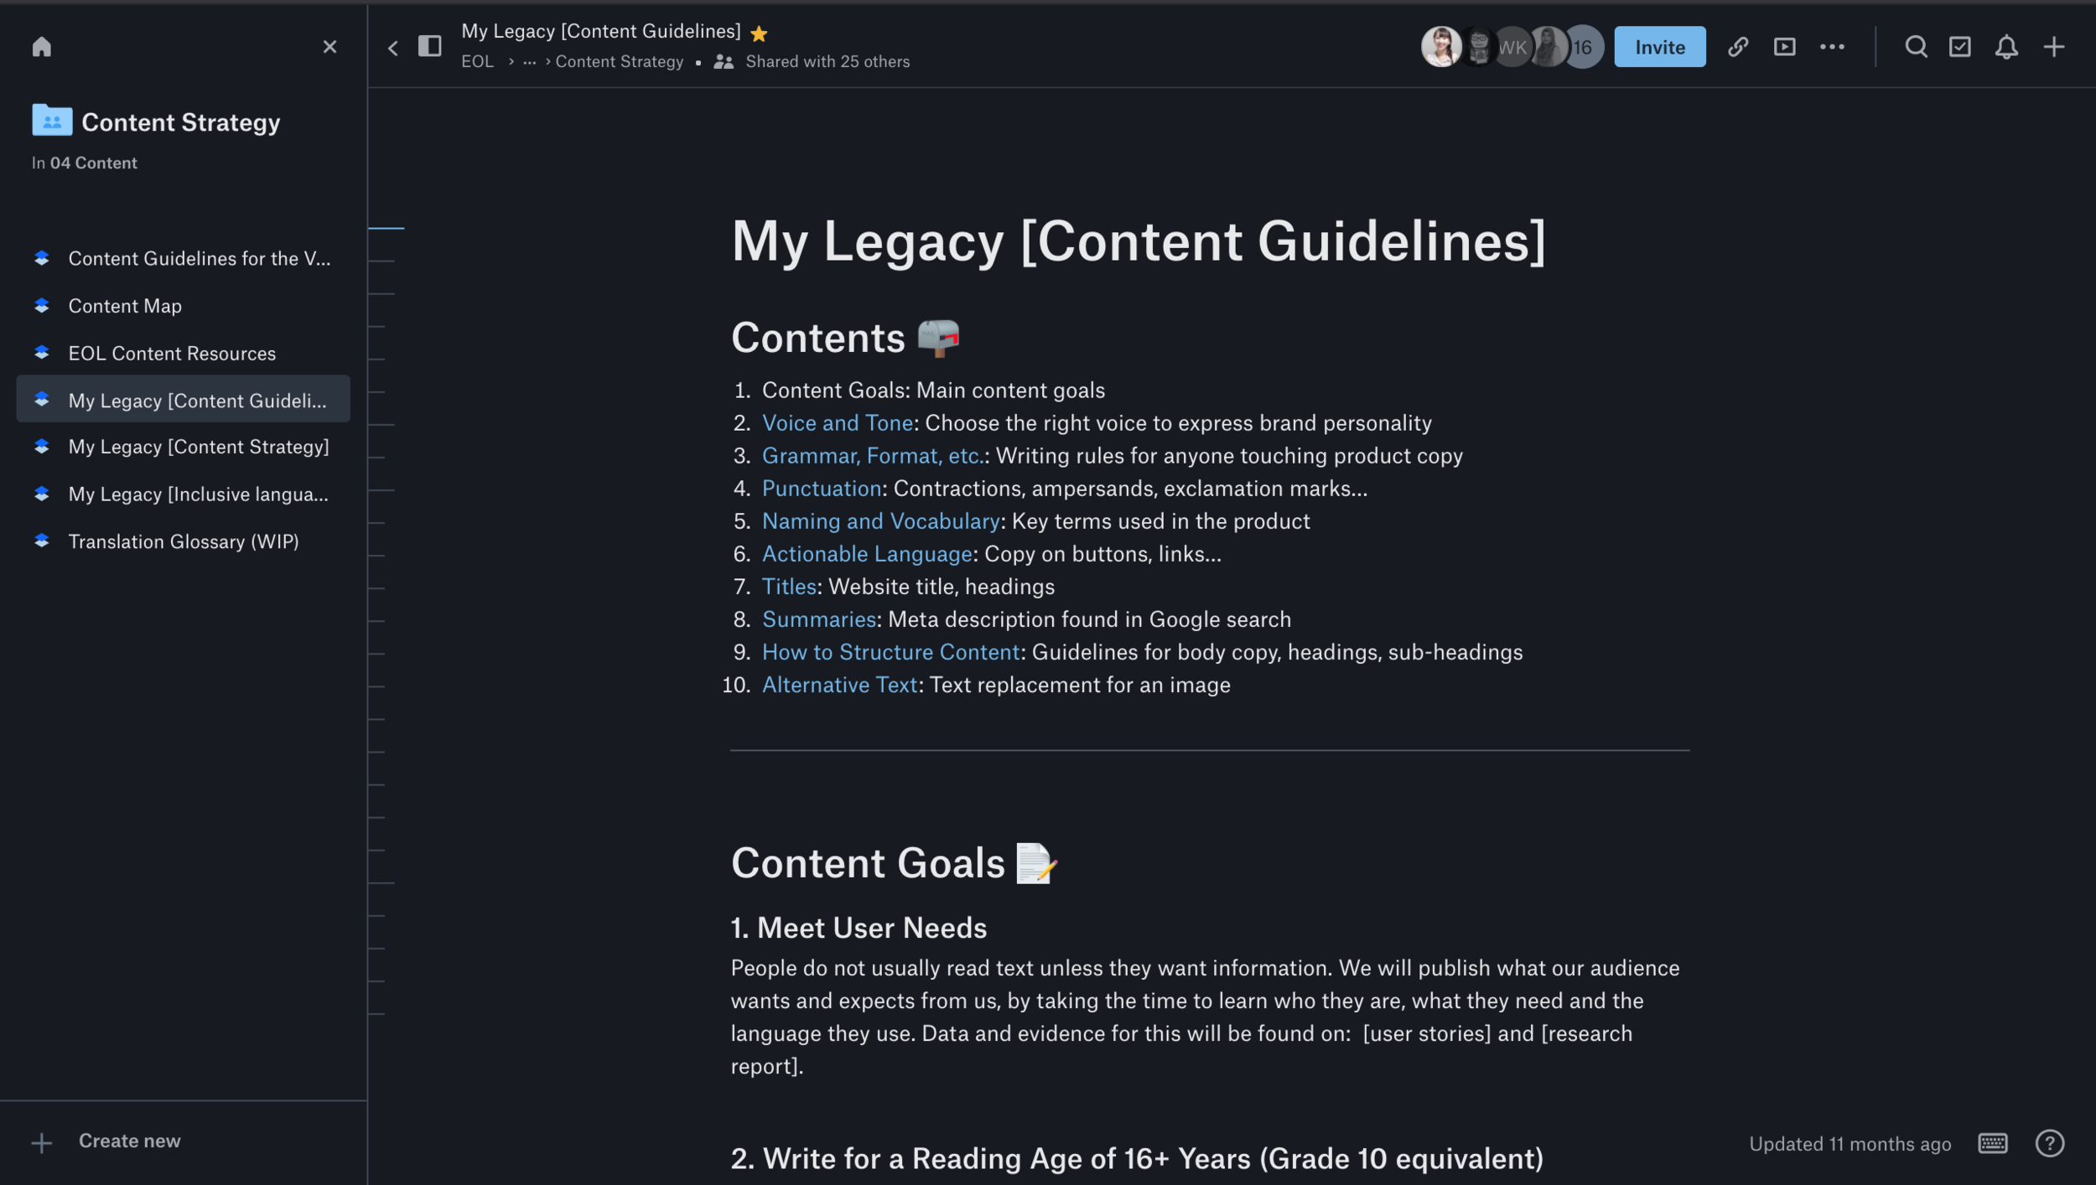Open Content Strategy breadcrumb
The height and width of the screenshot is (1185, 2096).
click(x=619, y=62)
